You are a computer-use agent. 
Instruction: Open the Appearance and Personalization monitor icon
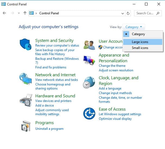click(x=89, y=60)
